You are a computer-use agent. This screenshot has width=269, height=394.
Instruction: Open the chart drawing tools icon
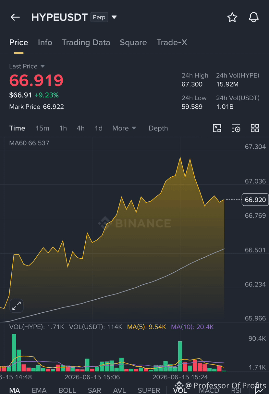[217, 128]
